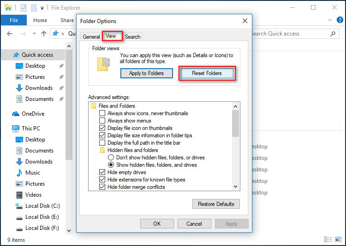The image size is (346, 246).
Task: Click the pin icon beside pinned Desktop
Action: [x=61, y=66]
